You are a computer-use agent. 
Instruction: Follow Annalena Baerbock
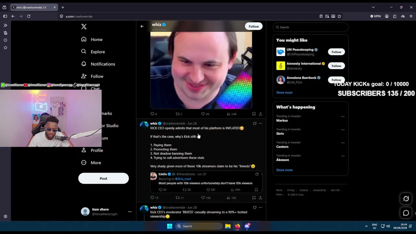click(x=336, y=80)
